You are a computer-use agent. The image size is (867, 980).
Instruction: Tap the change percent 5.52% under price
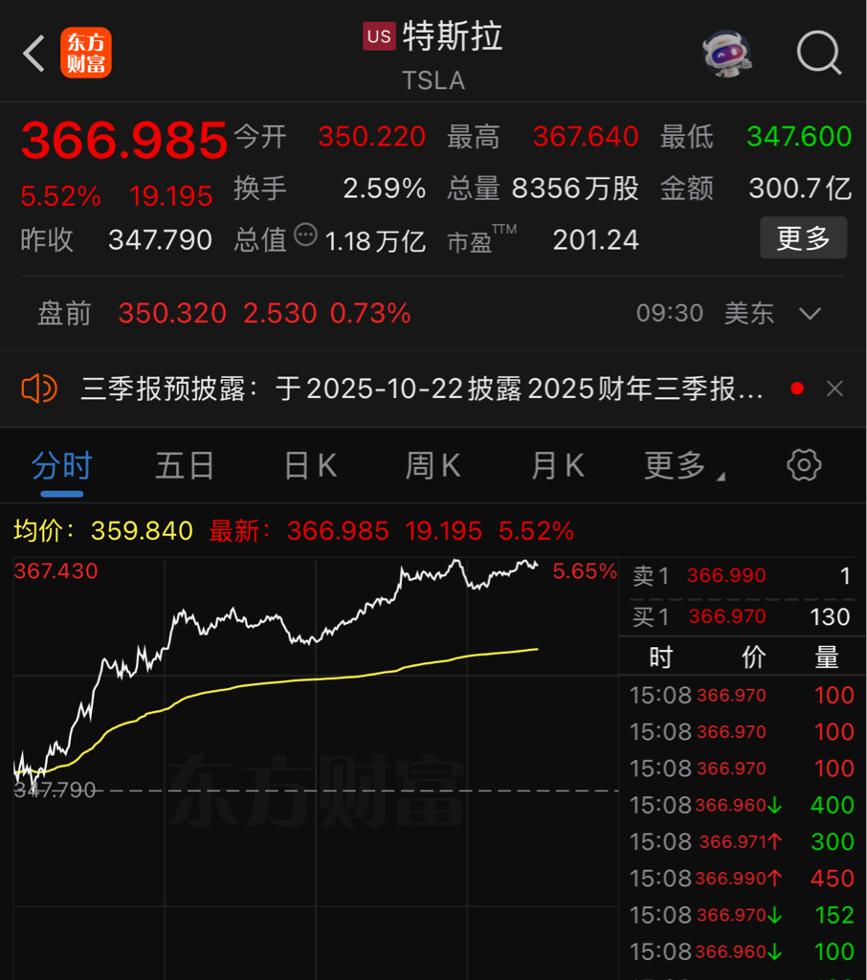click(60, 196)
